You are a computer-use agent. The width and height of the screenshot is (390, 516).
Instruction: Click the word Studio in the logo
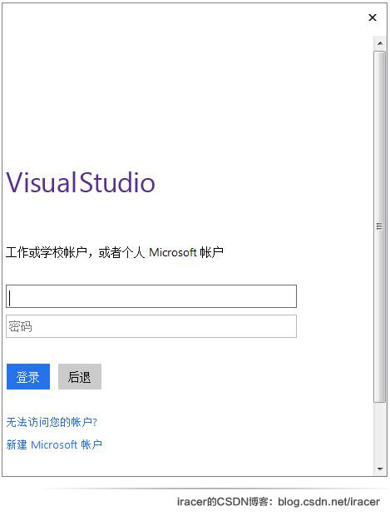117,182
